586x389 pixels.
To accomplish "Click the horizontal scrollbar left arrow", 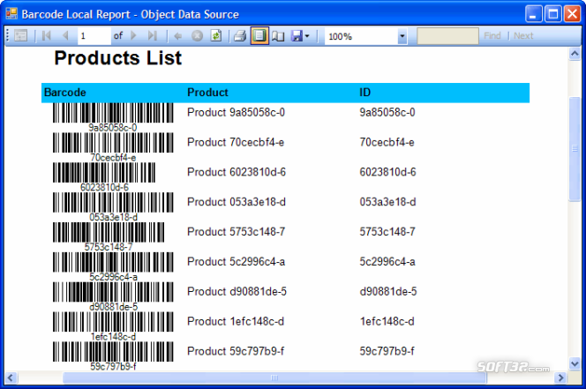I will [x=11, y=378].
